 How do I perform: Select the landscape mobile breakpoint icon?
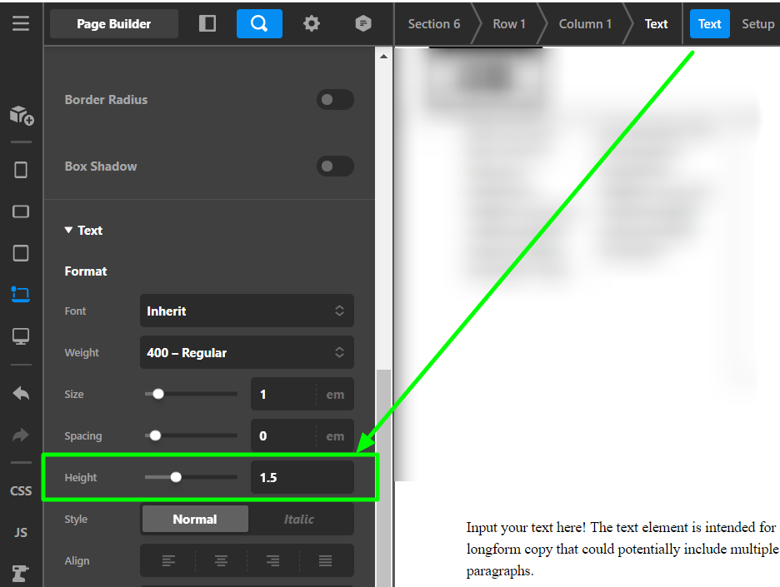point(20,211)
